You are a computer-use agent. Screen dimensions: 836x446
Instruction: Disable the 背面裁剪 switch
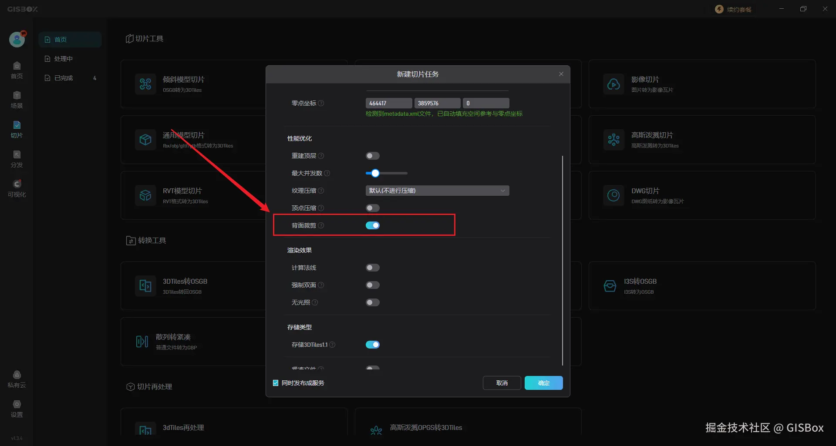[373, 225]
